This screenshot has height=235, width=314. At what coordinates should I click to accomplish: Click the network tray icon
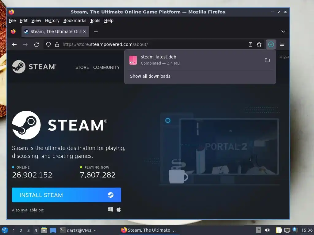click(287, 230)
